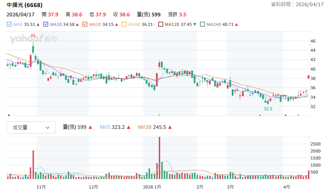Click the 2月 x-axis label
The image size is (330, 193).
[200, 187]
